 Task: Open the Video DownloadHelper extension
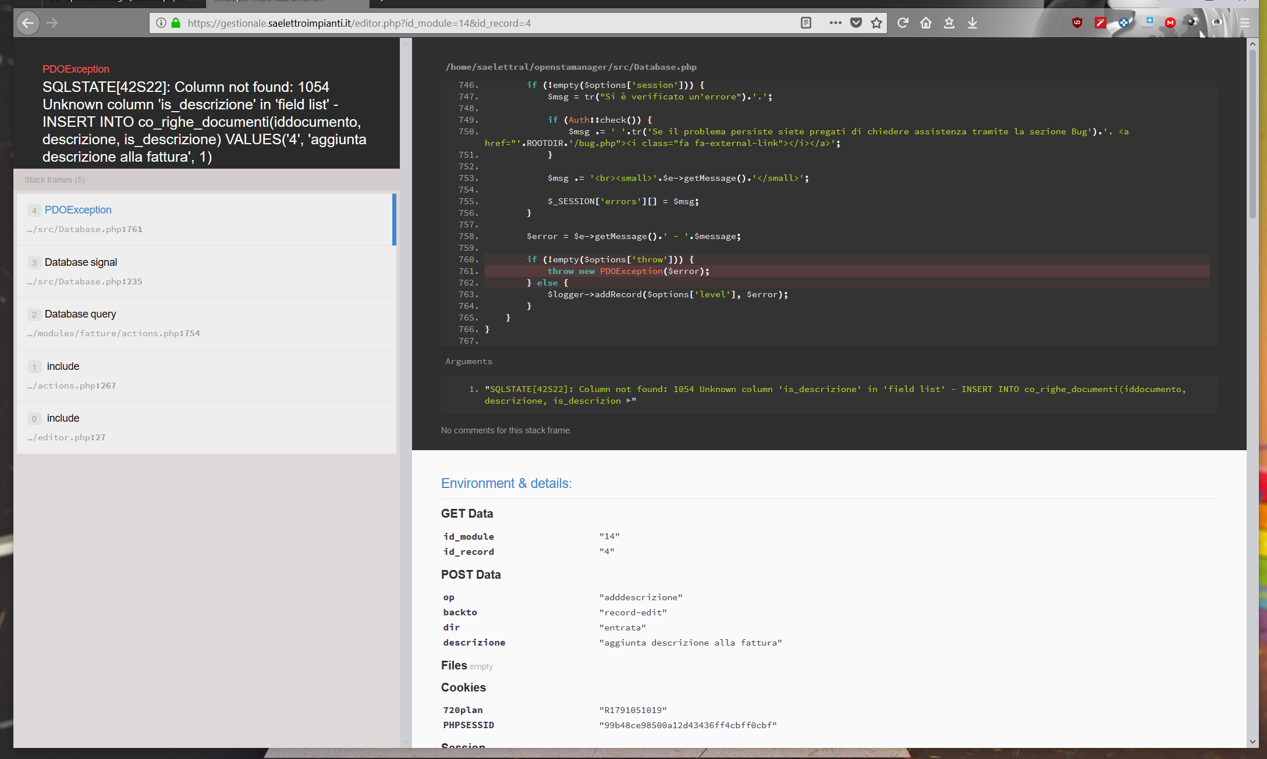point(1194,22)
